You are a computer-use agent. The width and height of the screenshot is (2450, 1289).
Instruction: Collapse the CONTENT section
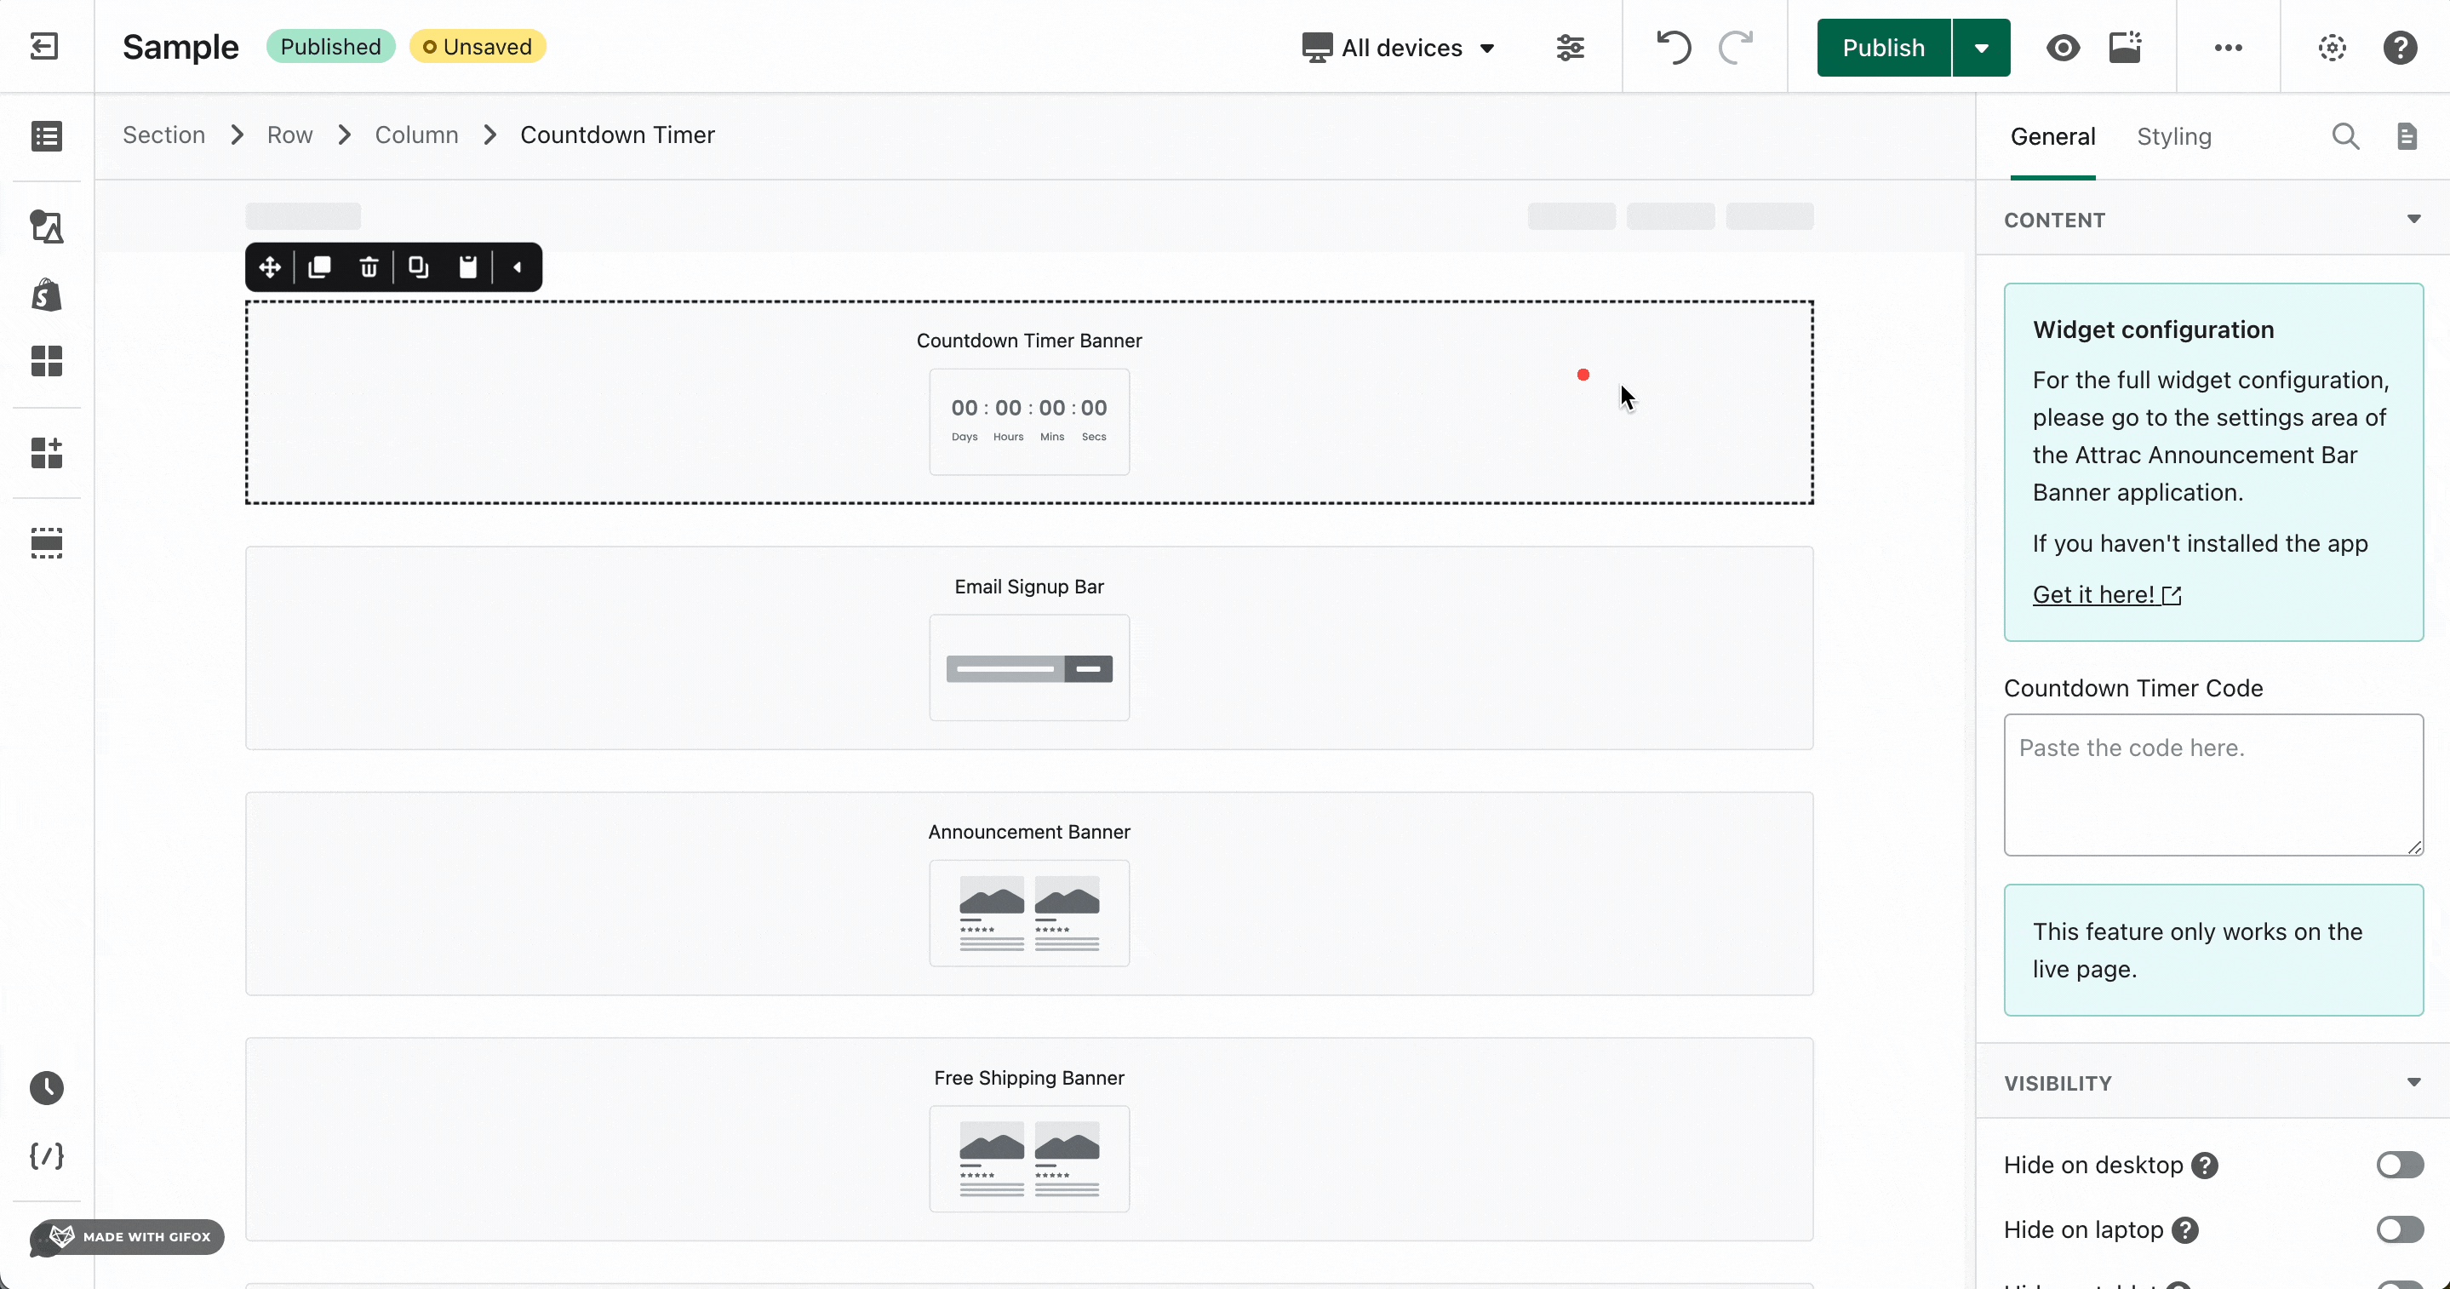(2413, 220)
